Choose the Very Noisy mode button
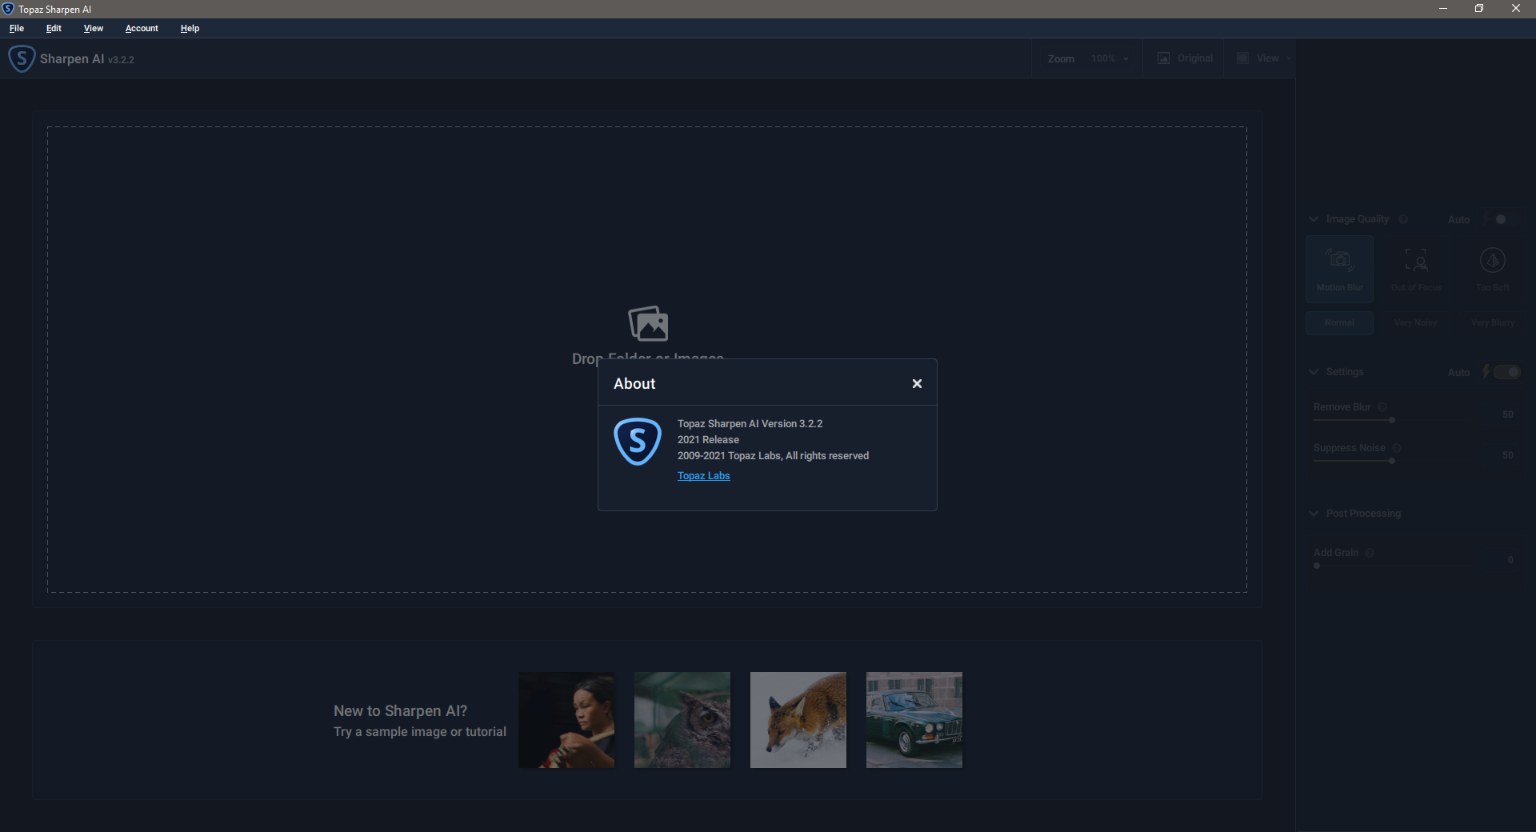The width and height of the screenshot is (1536, 832). [1416, 323]
